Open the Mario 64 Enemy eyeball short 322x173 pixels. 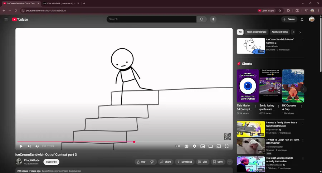[248, 86]
